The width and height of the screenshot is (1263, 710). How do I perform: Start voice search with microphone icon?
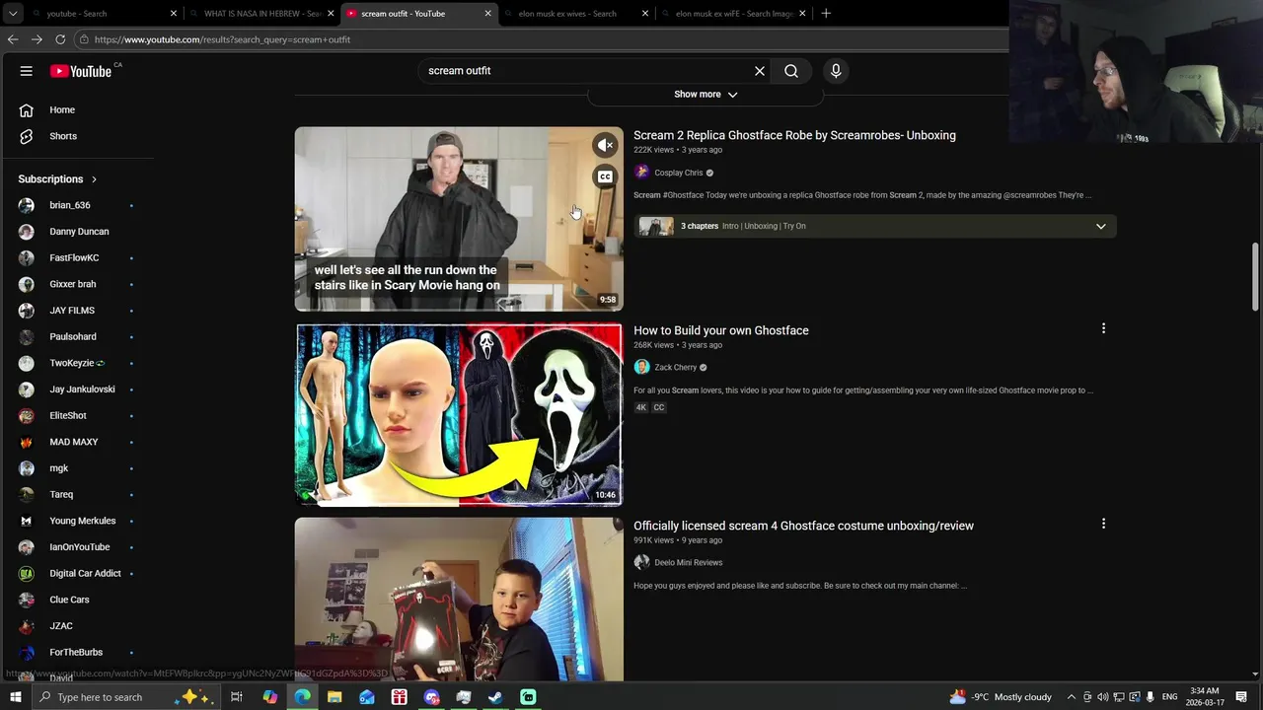[836, 71]
